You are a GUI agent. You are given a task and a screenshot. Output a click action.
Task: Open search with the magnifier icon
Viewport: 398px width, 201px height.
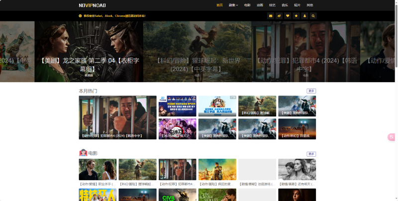pyautogui.click(x=313, y=16)
